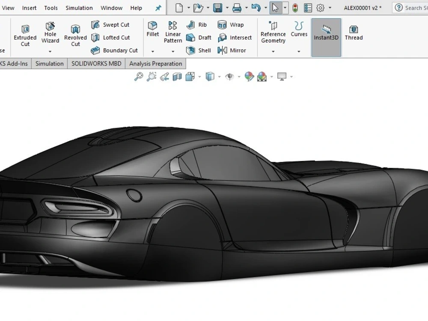
Task: Open the Tools menu
Action: [x=51, y=8]
